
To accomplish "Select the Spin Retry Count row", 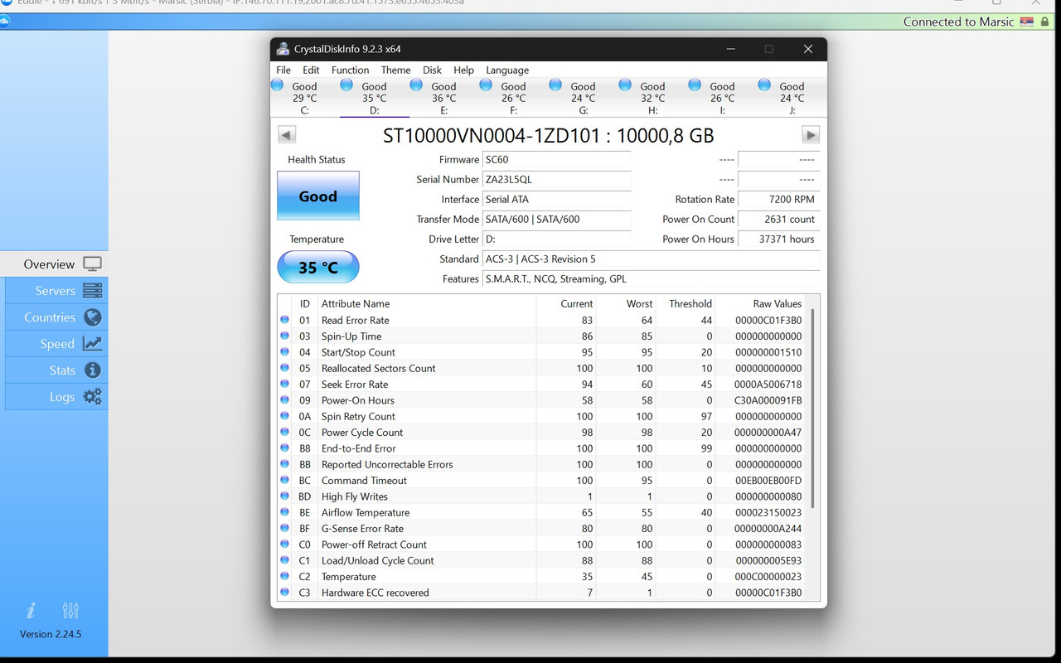I will pos(542,416).
